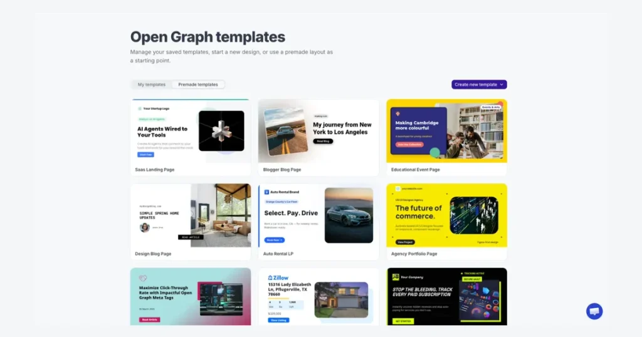Select the Zillow real estate listing template
642x337 pixels.
[x=318, y=296]
